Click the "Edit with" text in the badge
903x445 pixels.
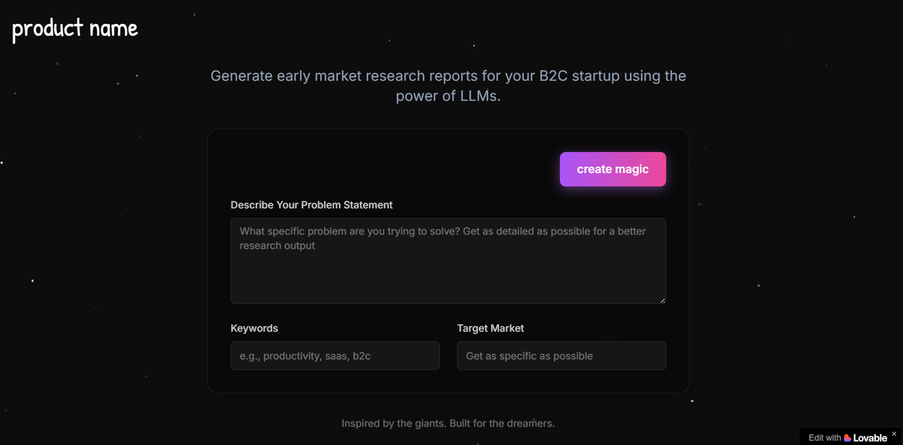824,438
